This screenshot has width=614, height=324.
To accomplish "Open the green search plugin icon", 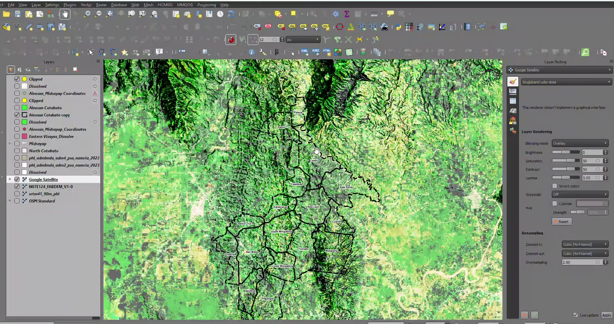I will coord(585,52).
